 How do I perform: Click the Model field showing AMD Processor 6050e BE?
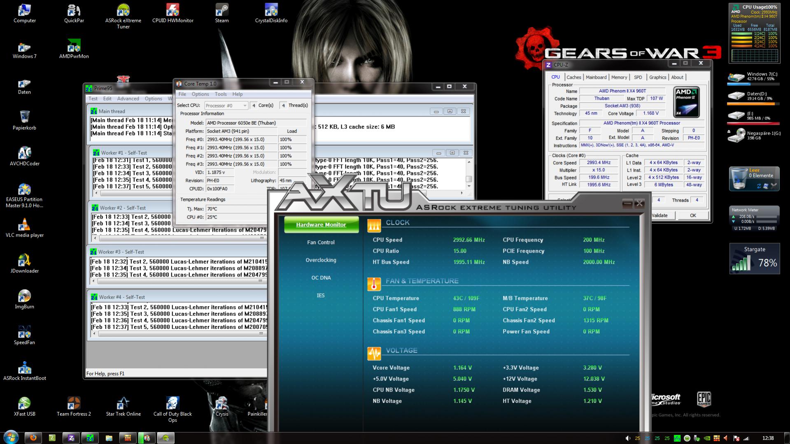click(256, 123)
